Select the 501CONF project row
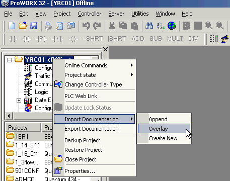The width and height of the screenshot is (230, 181). 29,170
